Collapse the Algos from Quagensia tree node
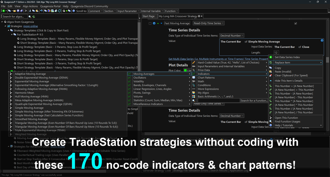This screenshot has height=177, width=330. 2,22
